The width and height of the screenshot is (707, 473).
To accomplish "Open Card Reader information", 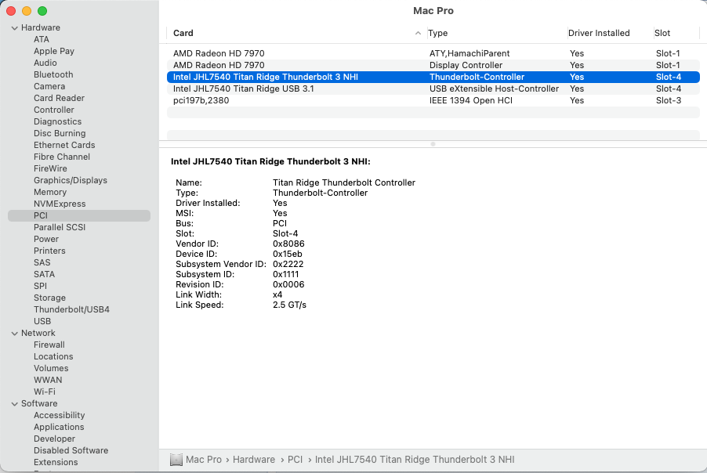I will (x=59, y=98).
